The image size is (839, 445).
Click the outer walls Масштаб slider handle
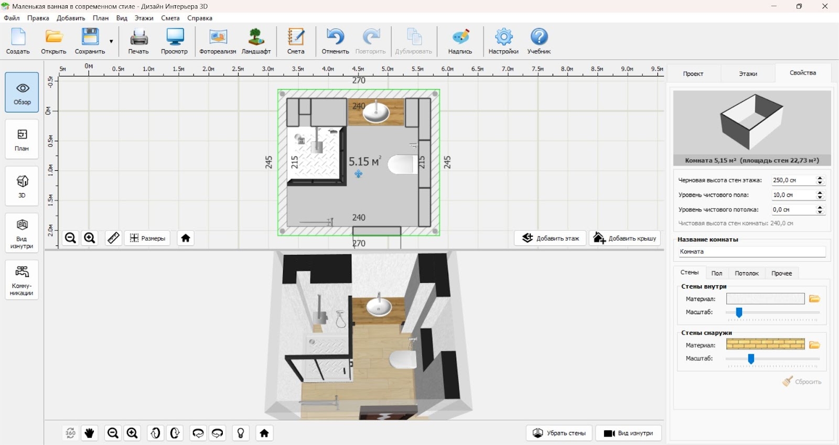[751, 359]
